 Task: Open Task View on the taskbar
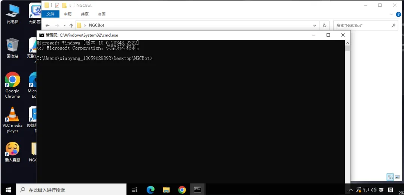134,190
